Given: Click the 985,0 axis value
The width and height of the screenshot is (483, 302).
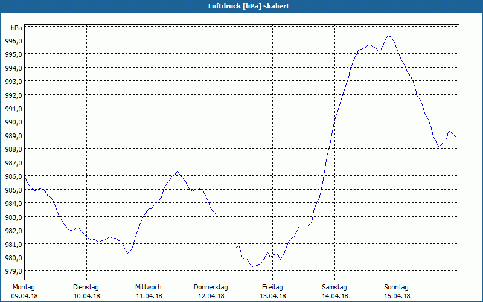Looking at the screenshot, I should pos(13,190).
